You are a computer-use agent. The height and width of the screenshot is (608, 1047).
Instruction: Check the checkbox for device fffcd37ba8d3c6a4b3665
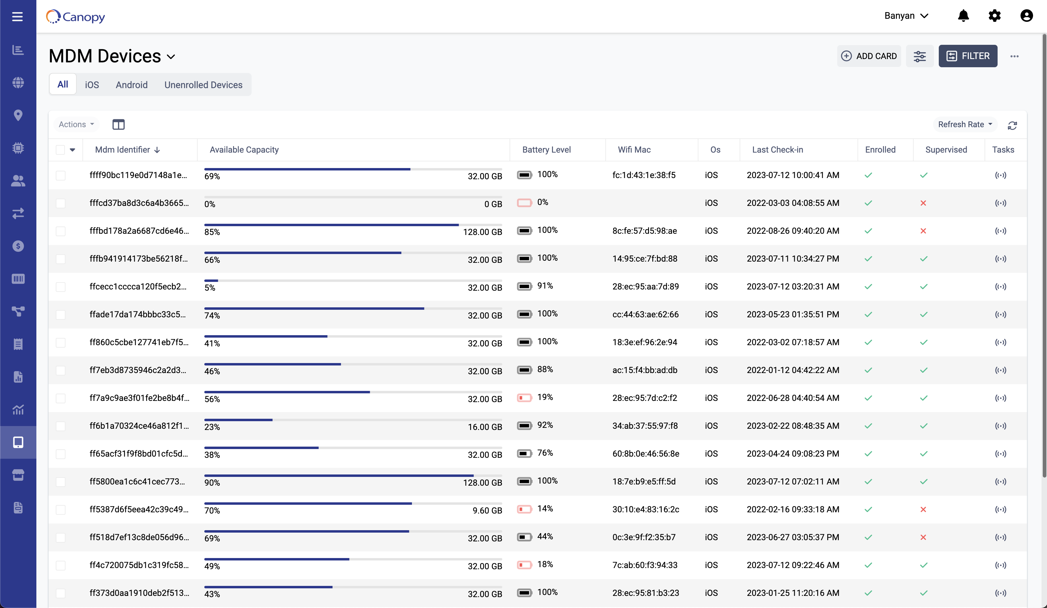[61, 203]
